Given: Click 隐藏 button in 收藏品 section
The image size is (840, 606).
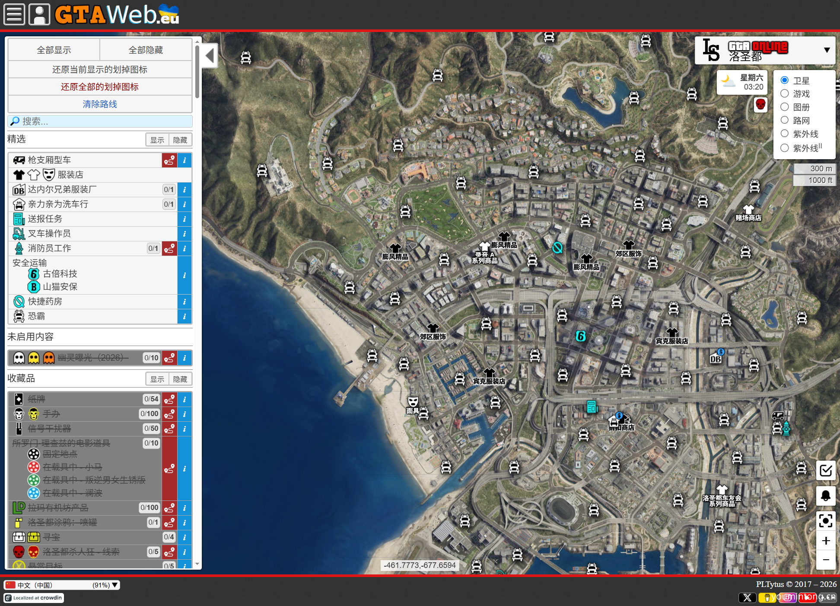Looking at the screenshot, I should tap(180, 379).
